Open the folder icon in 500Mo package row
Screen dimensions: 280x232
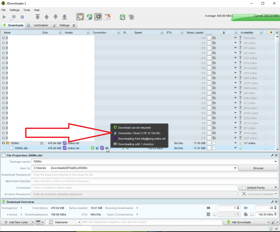click(214, 143)
